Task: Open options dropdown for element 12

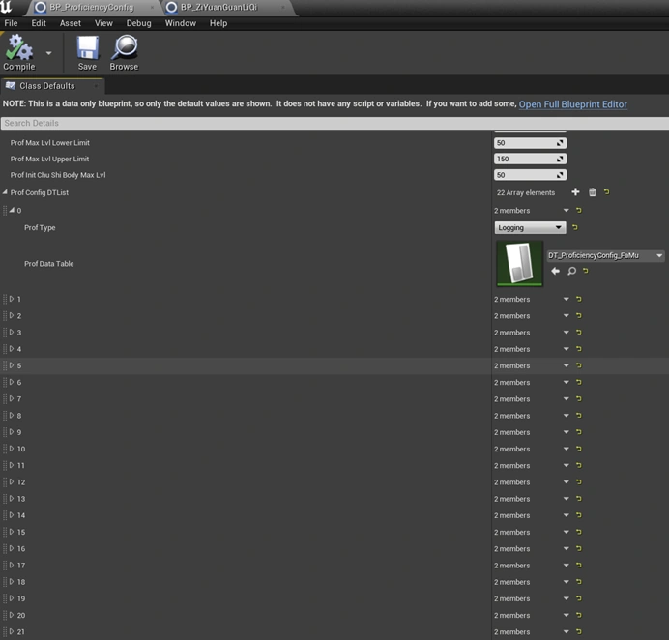Action: coord(566,482)
